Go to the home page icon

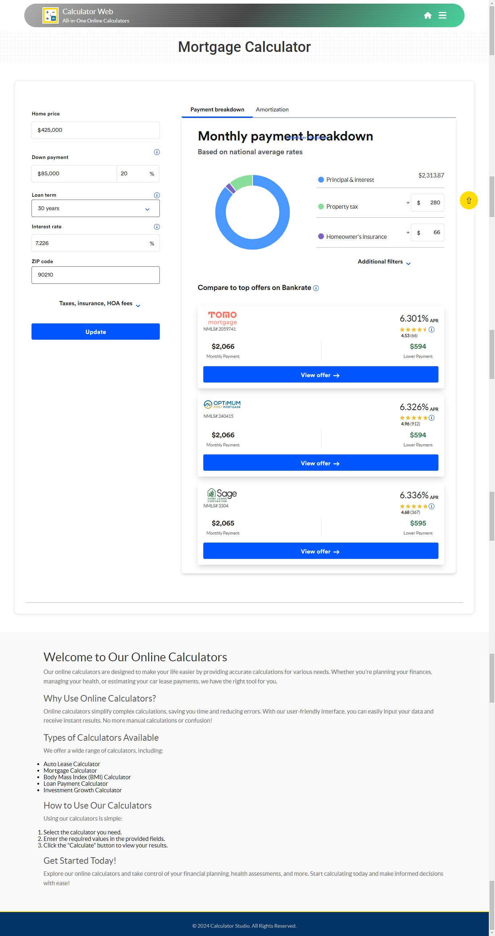(x=428, y=15)
